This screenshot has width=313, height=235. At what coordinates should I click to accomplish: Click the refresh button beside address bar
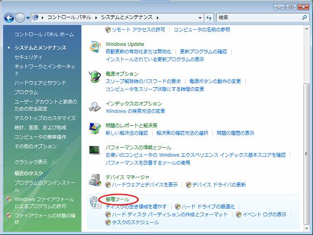pos(209,18)
